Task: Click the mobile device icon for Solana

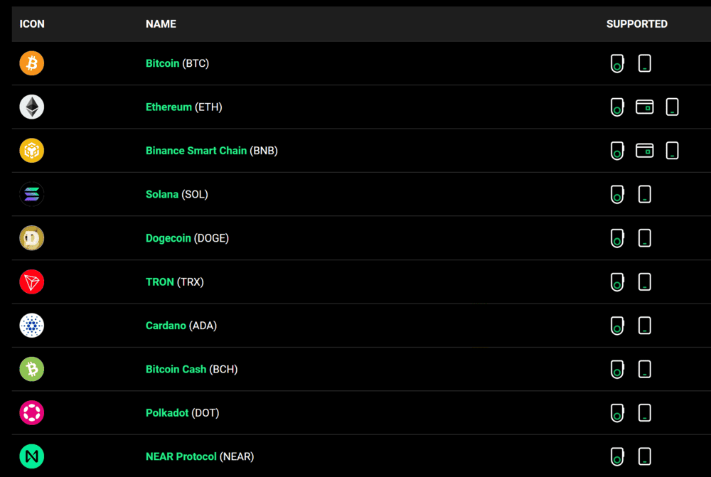Action: click(644, 194)
